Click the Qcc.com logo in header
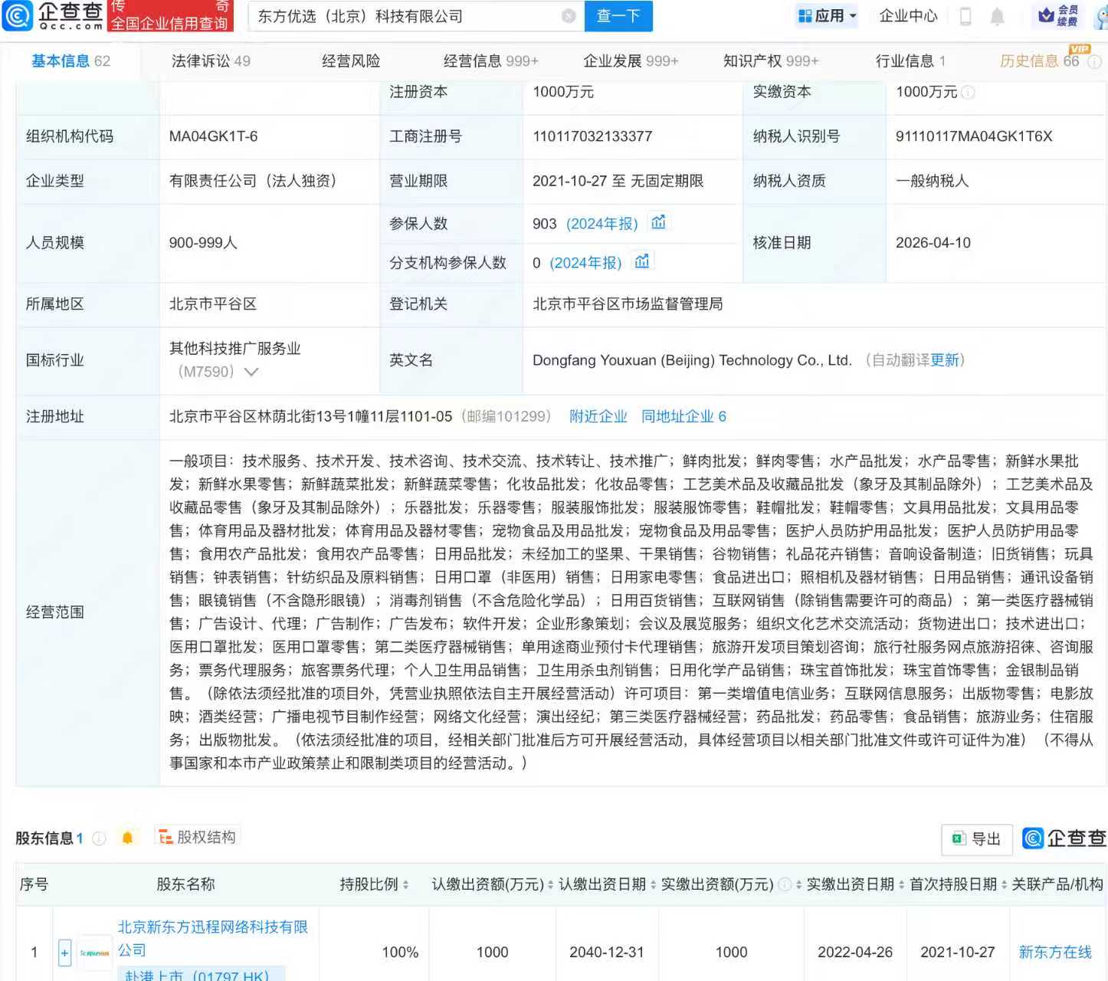The width and height of the screenshot is (1108, 981). click(x=54, y=15)
